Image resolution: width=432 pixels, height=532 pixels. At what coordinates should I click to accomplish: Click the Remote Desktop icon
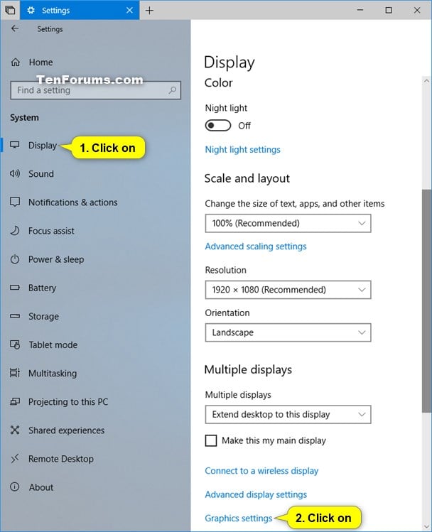pyautogui.click(x=15, y=459)
